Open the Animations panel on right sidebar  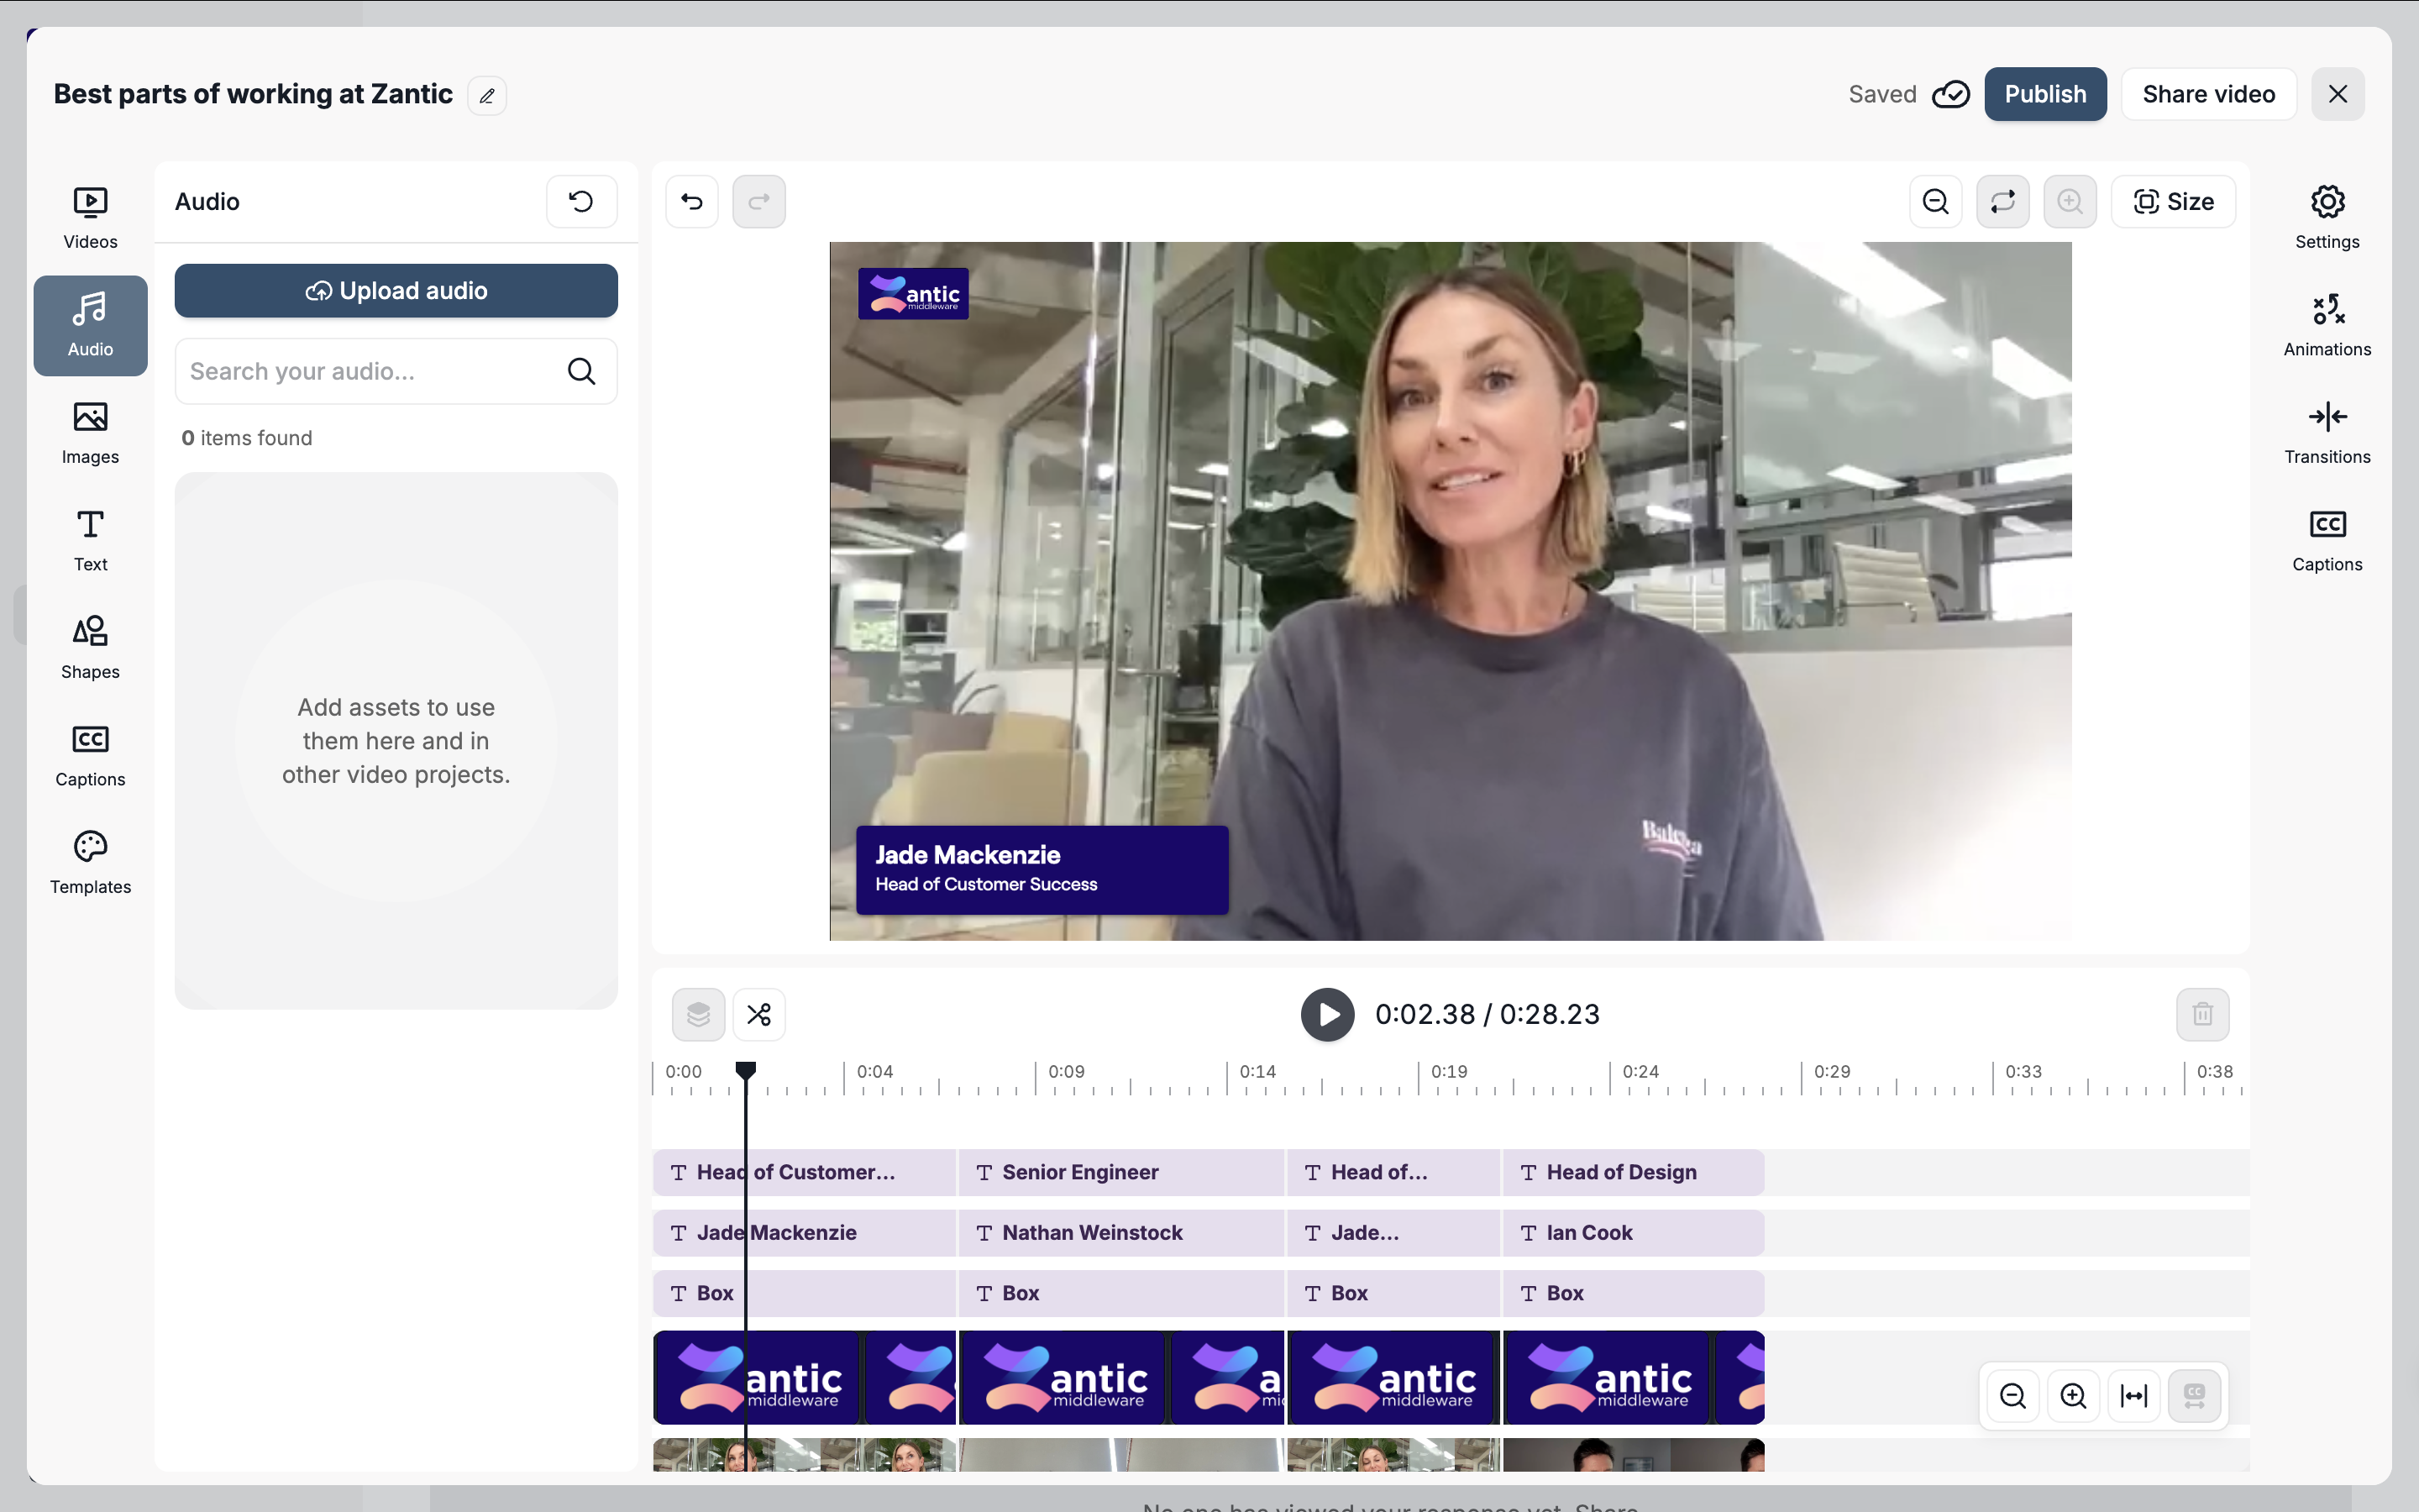click(2326, 325)
